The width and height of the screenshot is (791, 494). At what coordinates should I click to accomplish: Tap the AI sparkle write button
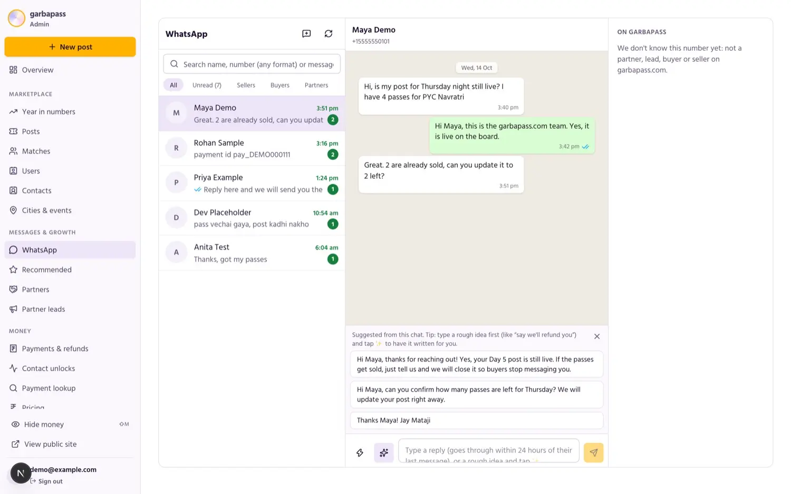pos(384,452)
